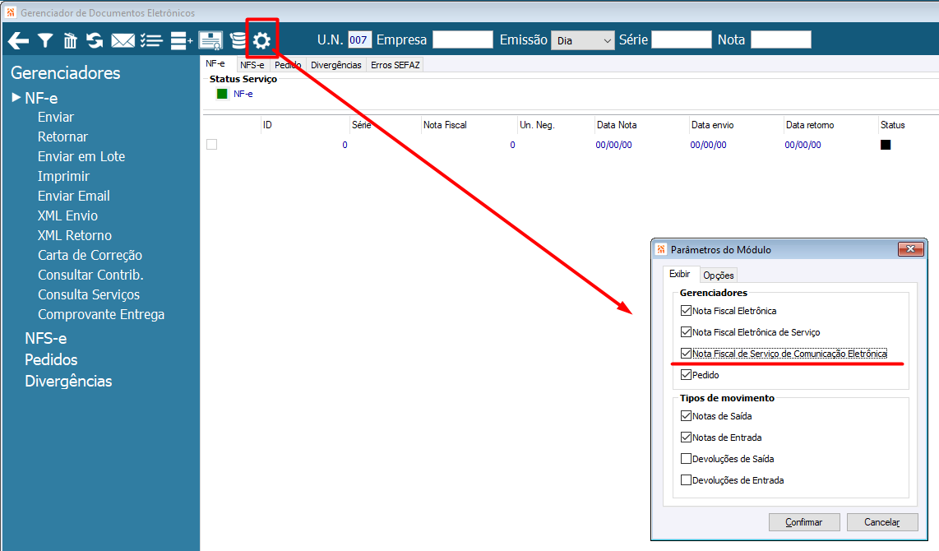
Task: Uncheck the Pedido checkbox
Action: tap(687, 374)
